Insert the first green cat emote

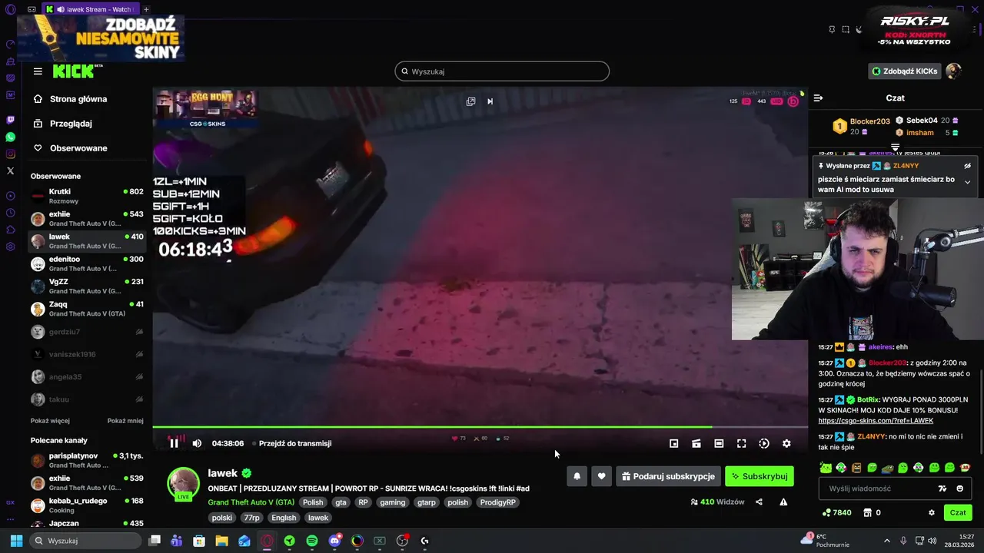825,468
